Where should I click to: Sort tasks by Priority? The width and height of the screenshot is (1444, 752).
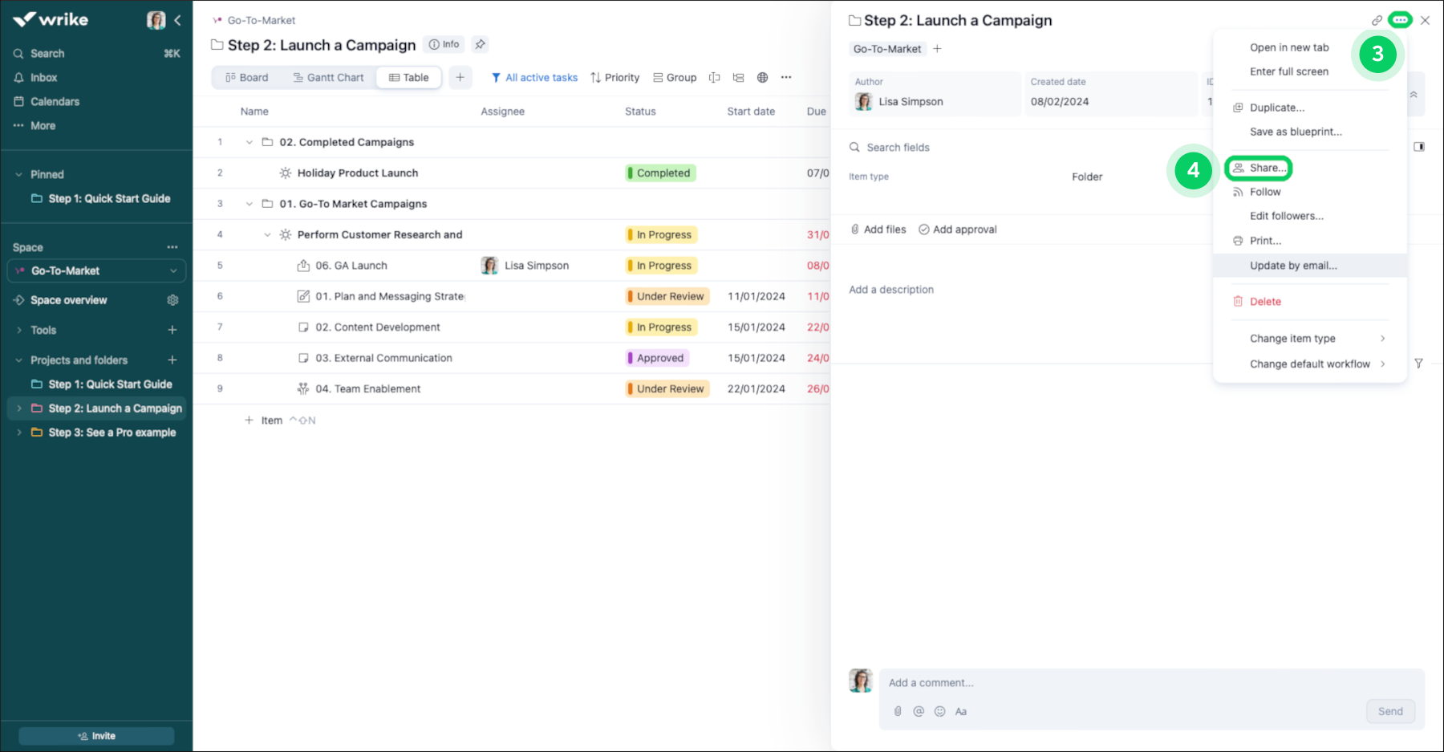click(x=615, y=77)
